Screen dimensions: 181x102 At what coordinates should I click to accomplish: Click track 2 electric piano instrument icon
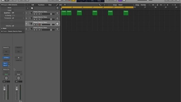(30, 18)
